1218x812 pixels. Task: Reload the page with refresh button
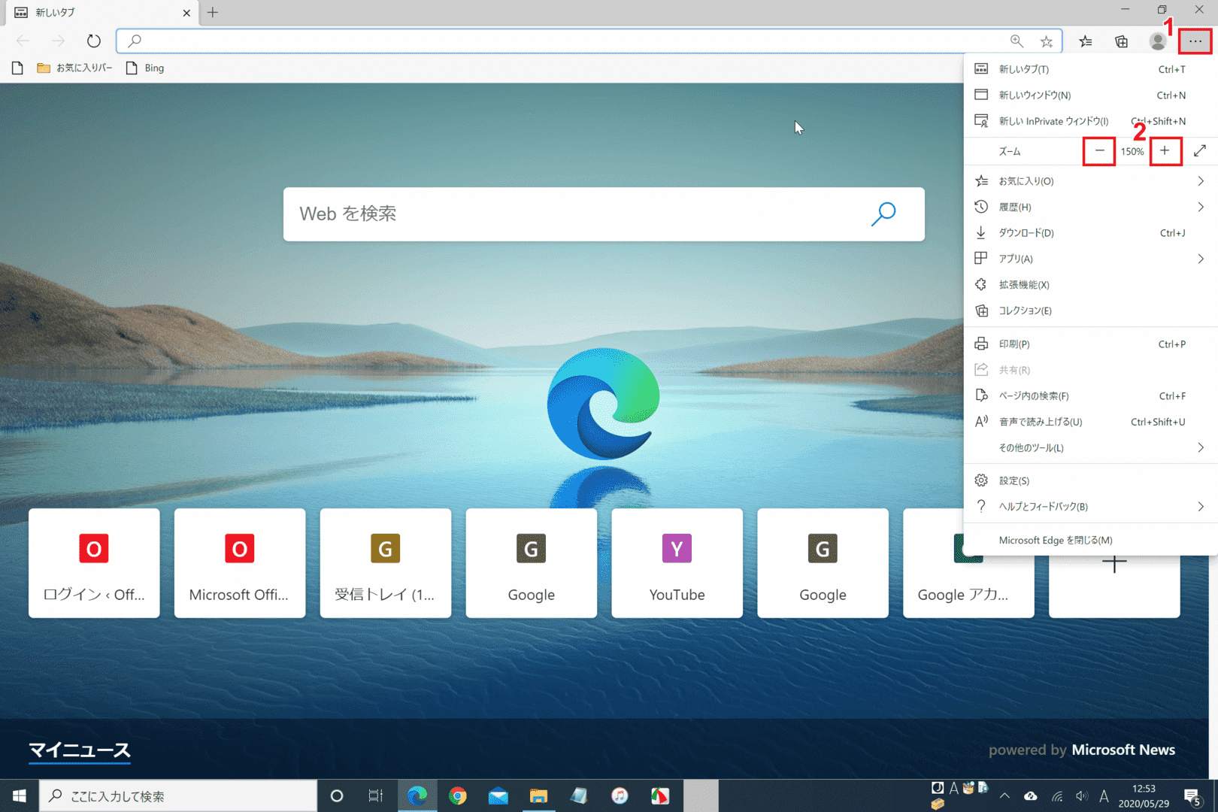click(93, 41)
